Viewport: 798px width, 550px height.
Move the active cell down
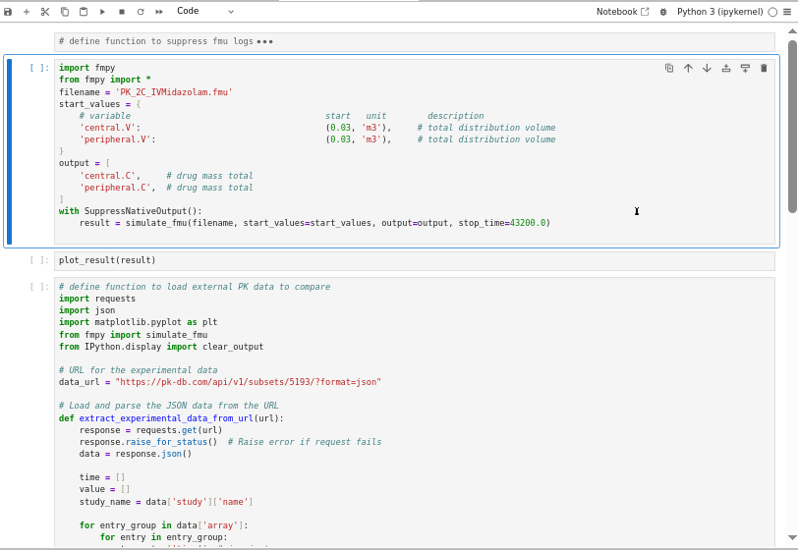707,68
